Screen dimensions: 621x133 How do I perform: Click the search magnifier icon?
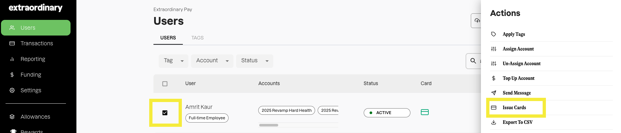[x=473, y=61]
